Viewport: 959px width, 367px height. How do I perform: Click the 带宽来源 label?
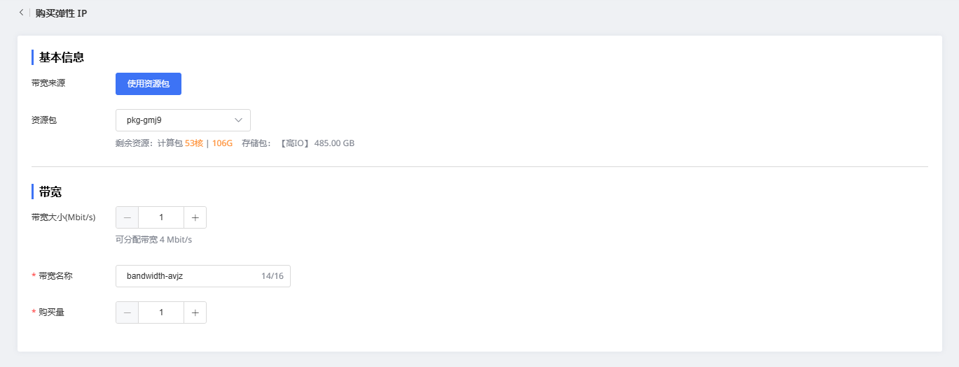(x=48, y=83)
